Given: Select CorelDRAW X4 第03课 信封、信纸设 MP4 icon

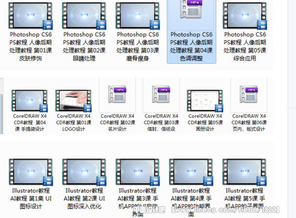Looking at the screenshot, I should [x=161, y=94].
